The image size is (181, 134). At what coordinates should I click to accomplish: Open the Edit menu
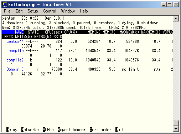tap(19, 11)
